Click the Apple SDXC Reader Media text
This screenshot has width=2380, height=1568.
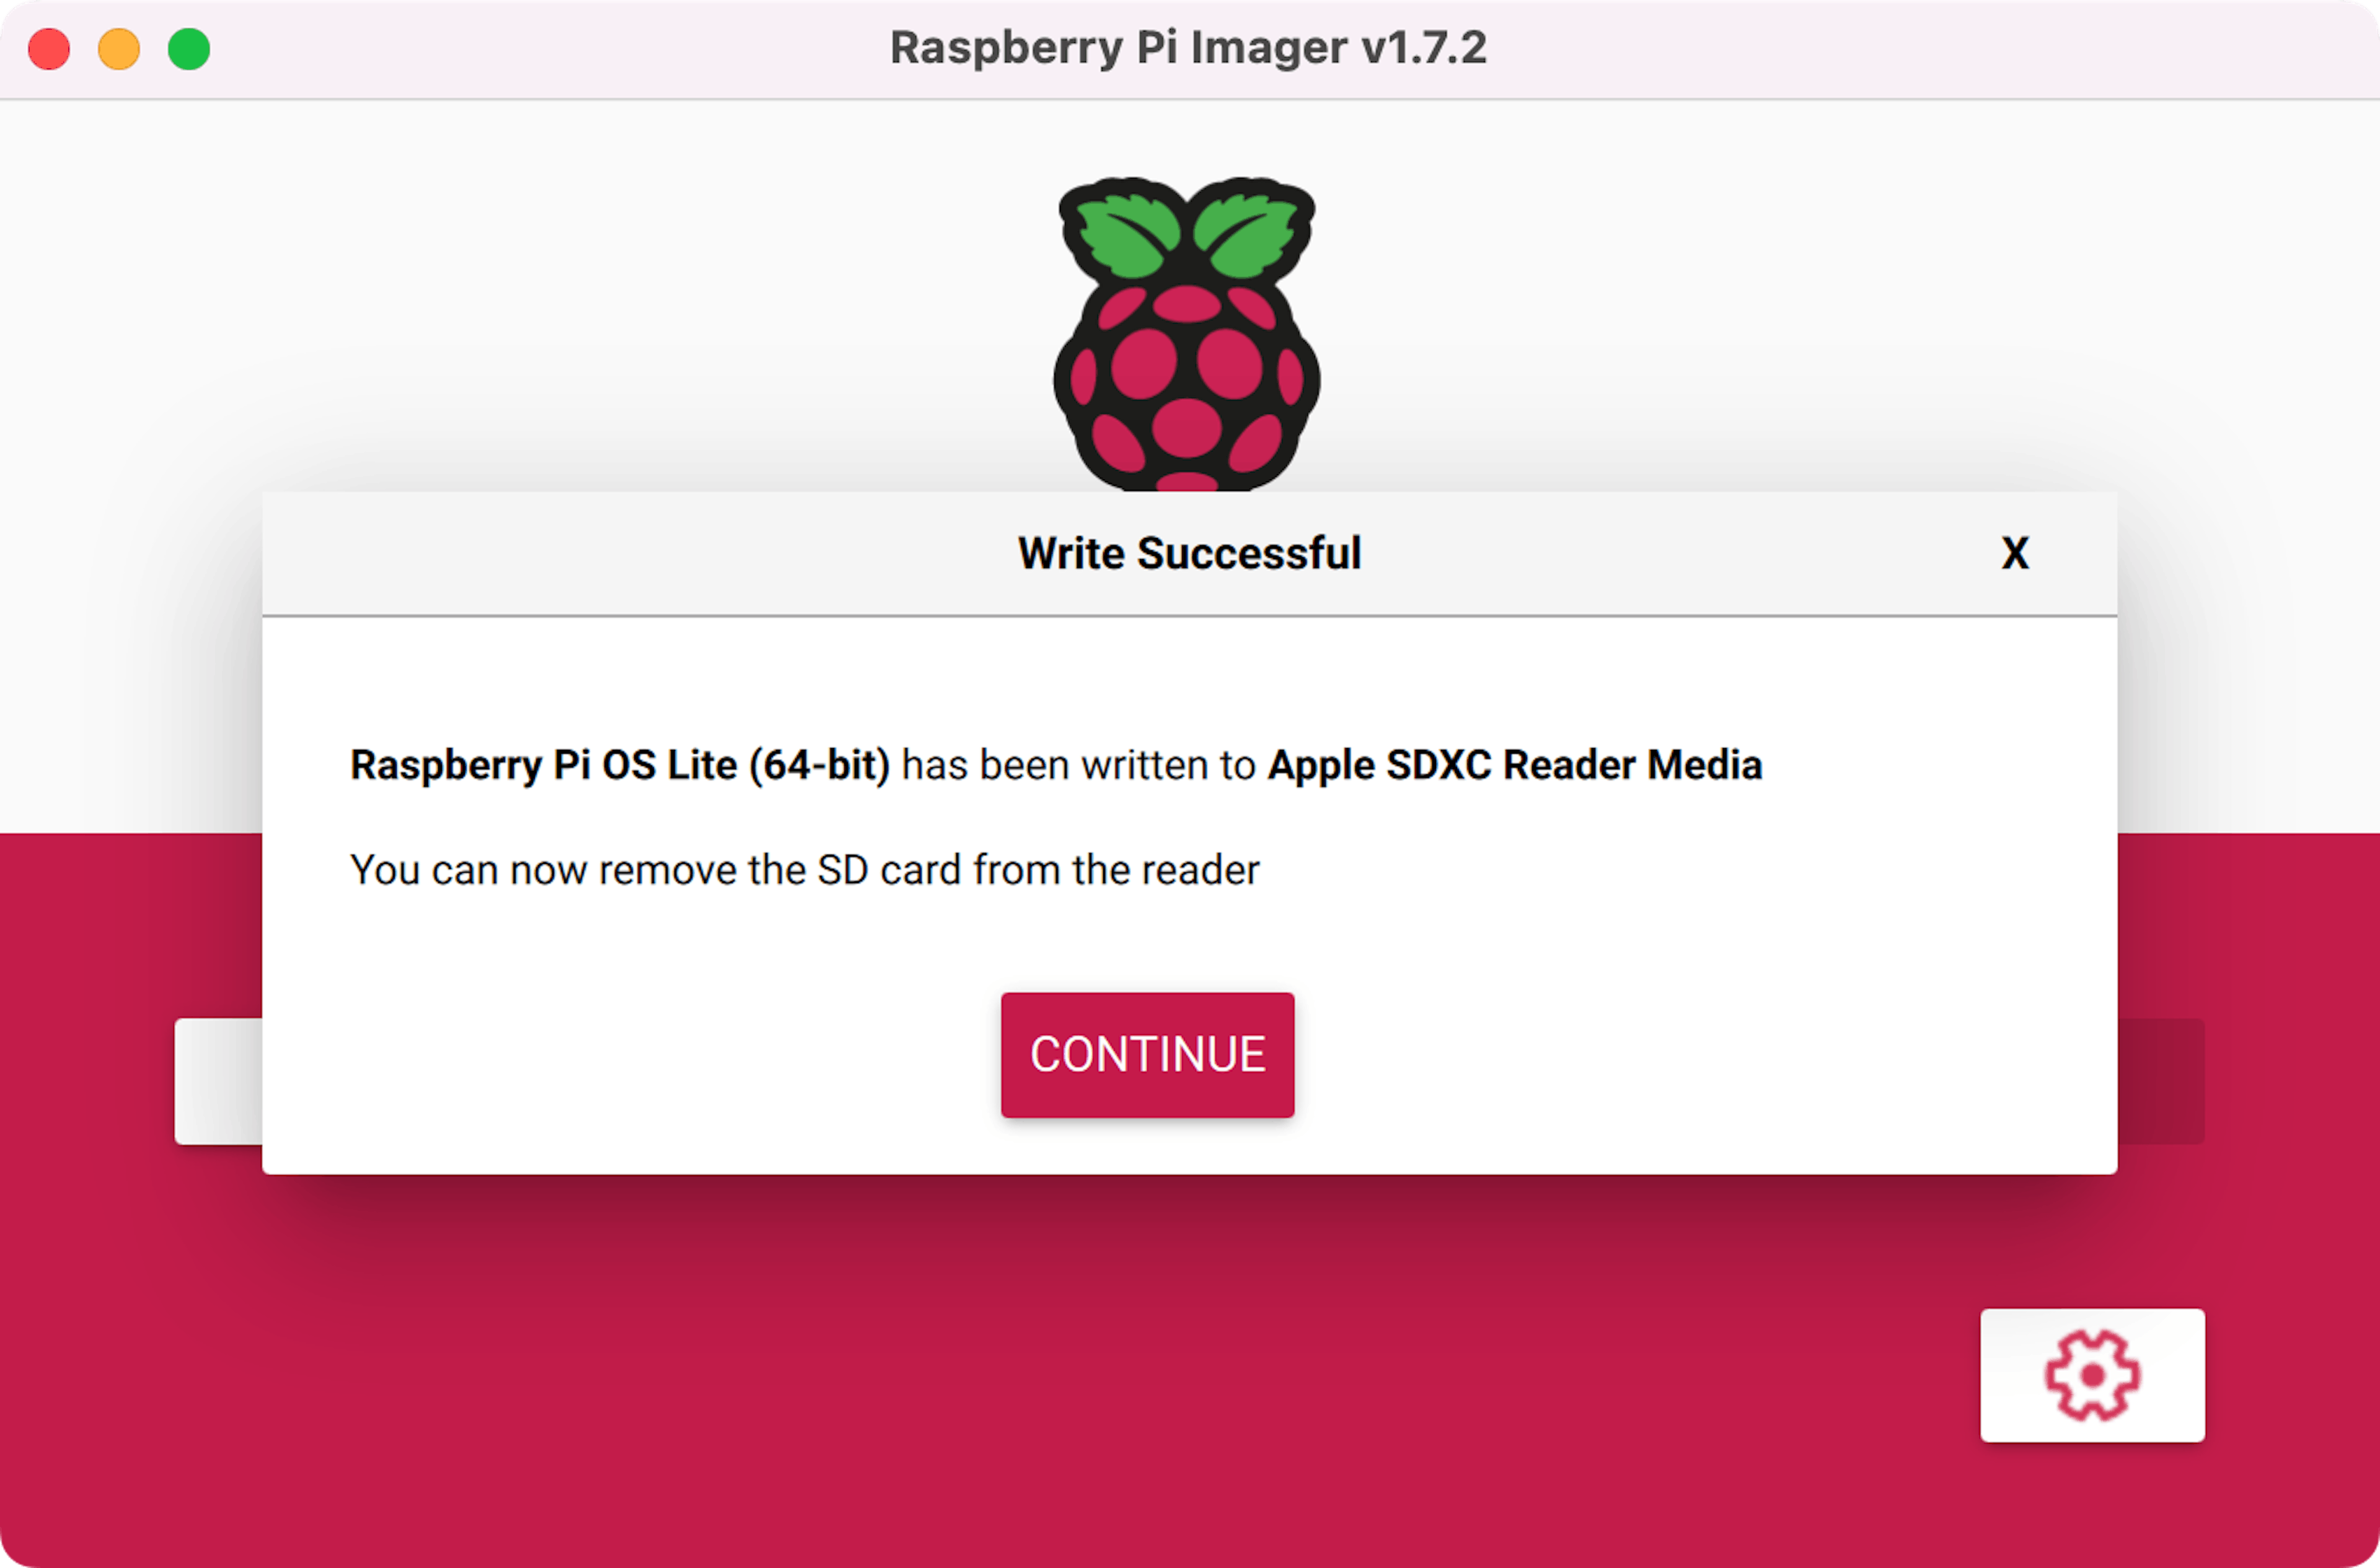(1514, 765)
